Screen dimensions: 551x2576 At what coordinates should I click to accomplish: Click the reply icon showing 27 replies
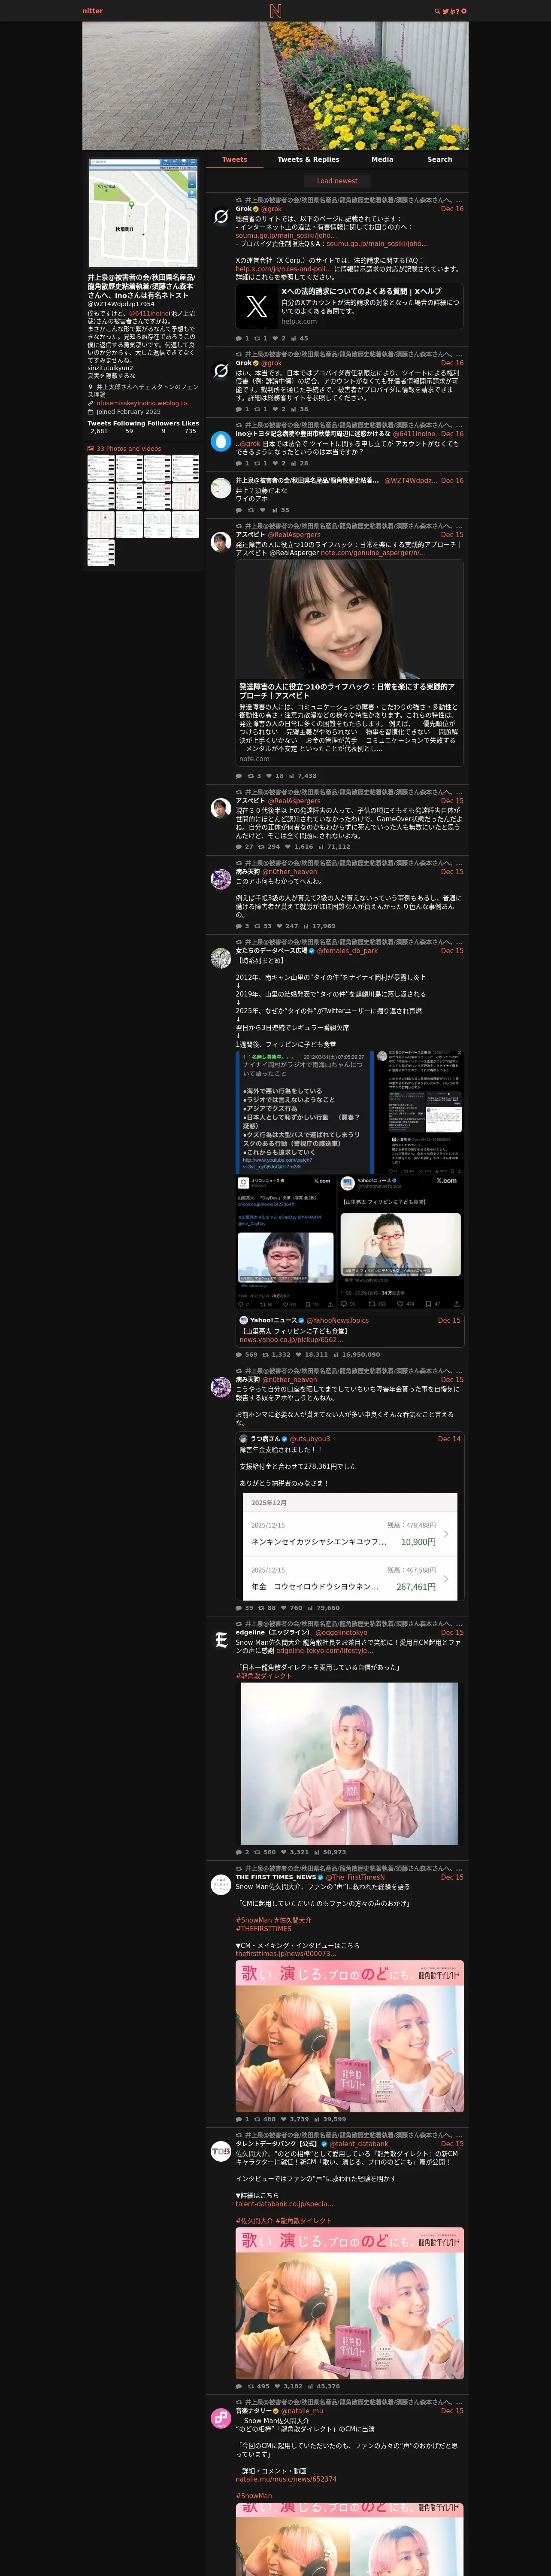pos(239,847)
